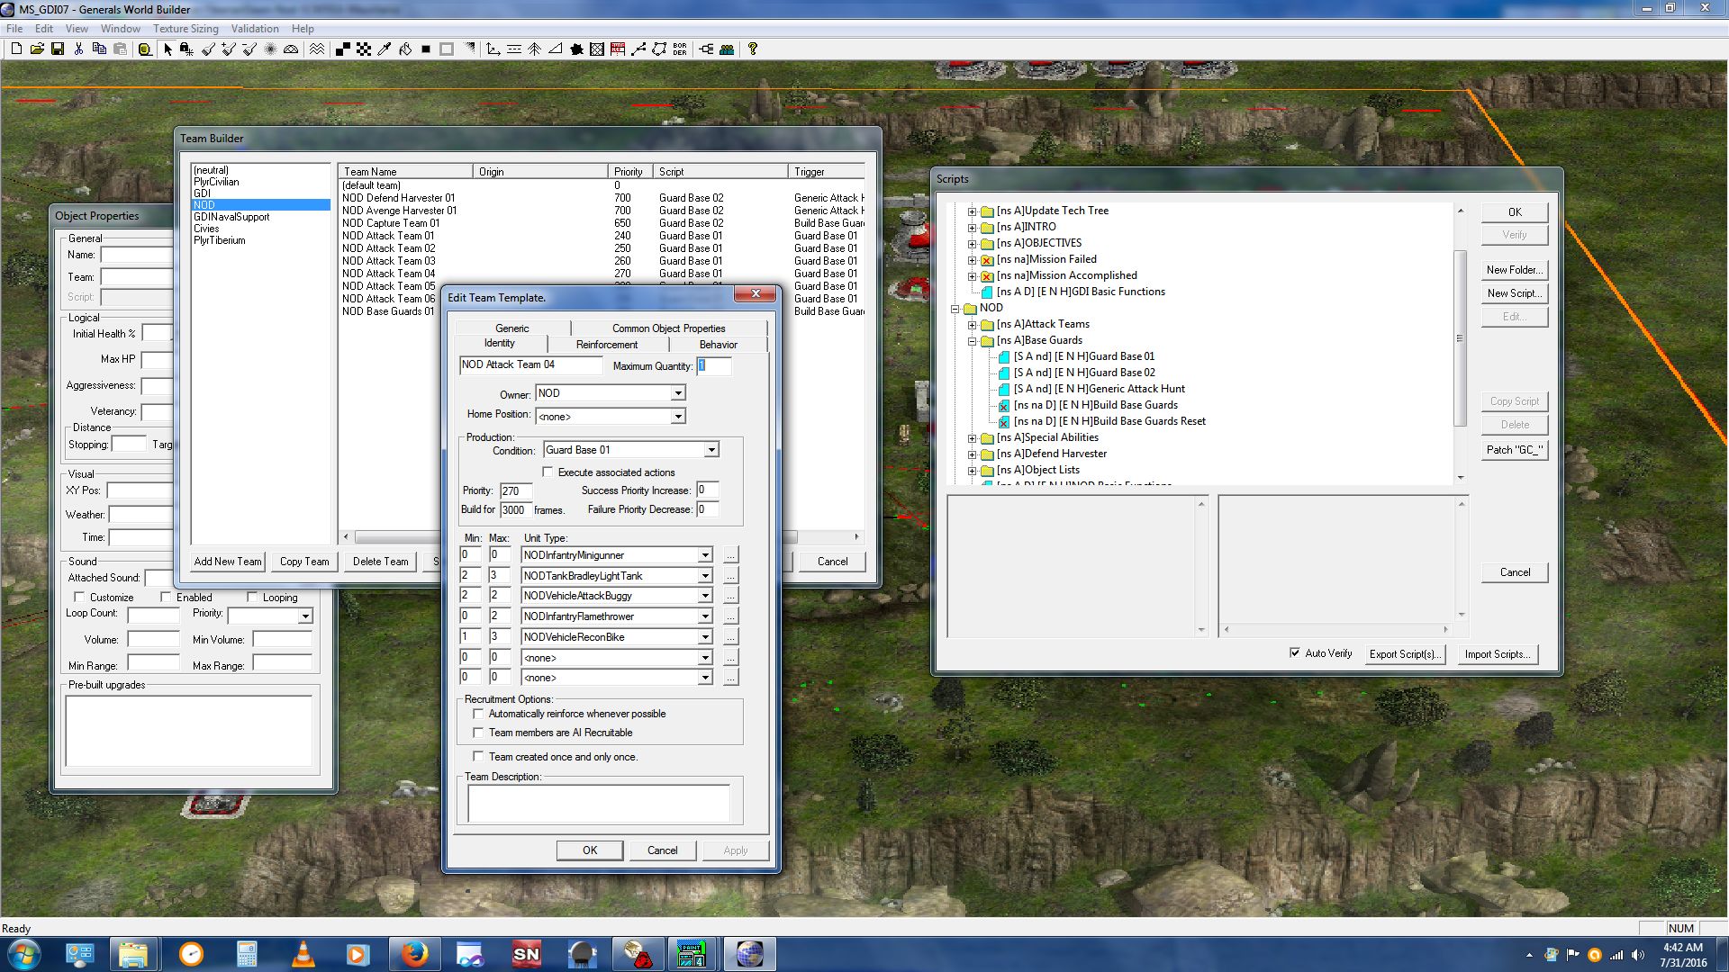Image resolution: width=1729 pixels, height=972 pixels.
Task: Open the Scripts window toolbar icon
Action: pyautogui.click(x=706, y=49)
